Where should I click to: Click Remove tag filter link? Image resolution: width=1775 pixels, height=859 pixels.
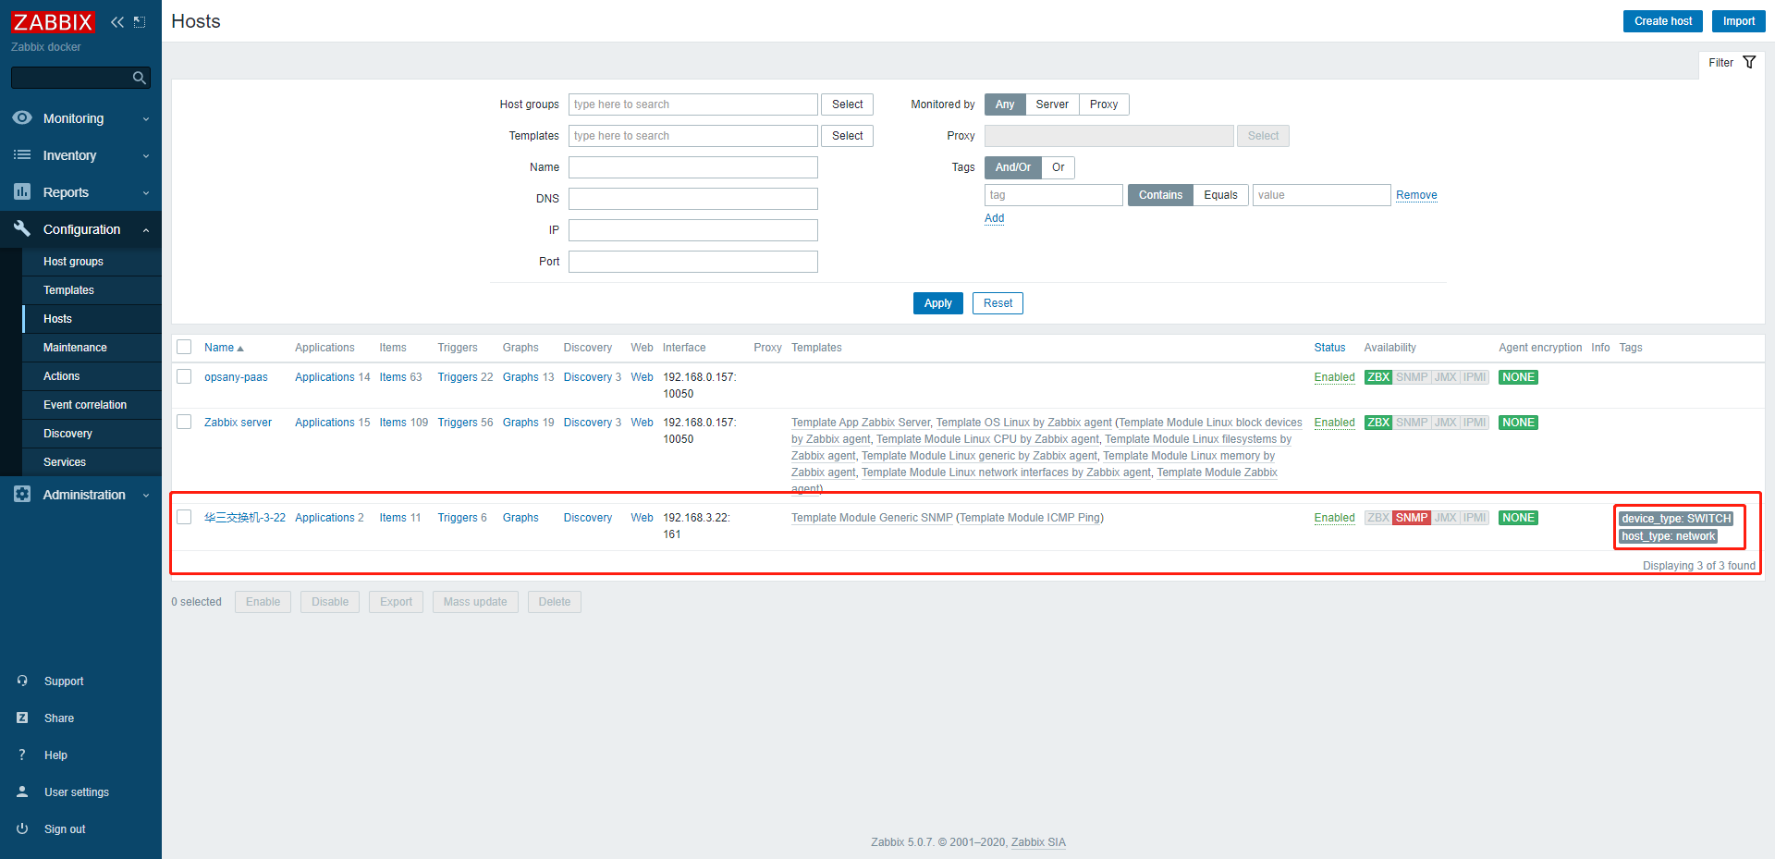point(1416,195)
